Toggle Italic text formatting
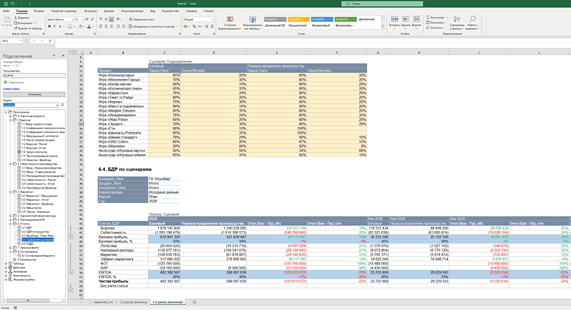 [56, 27]
